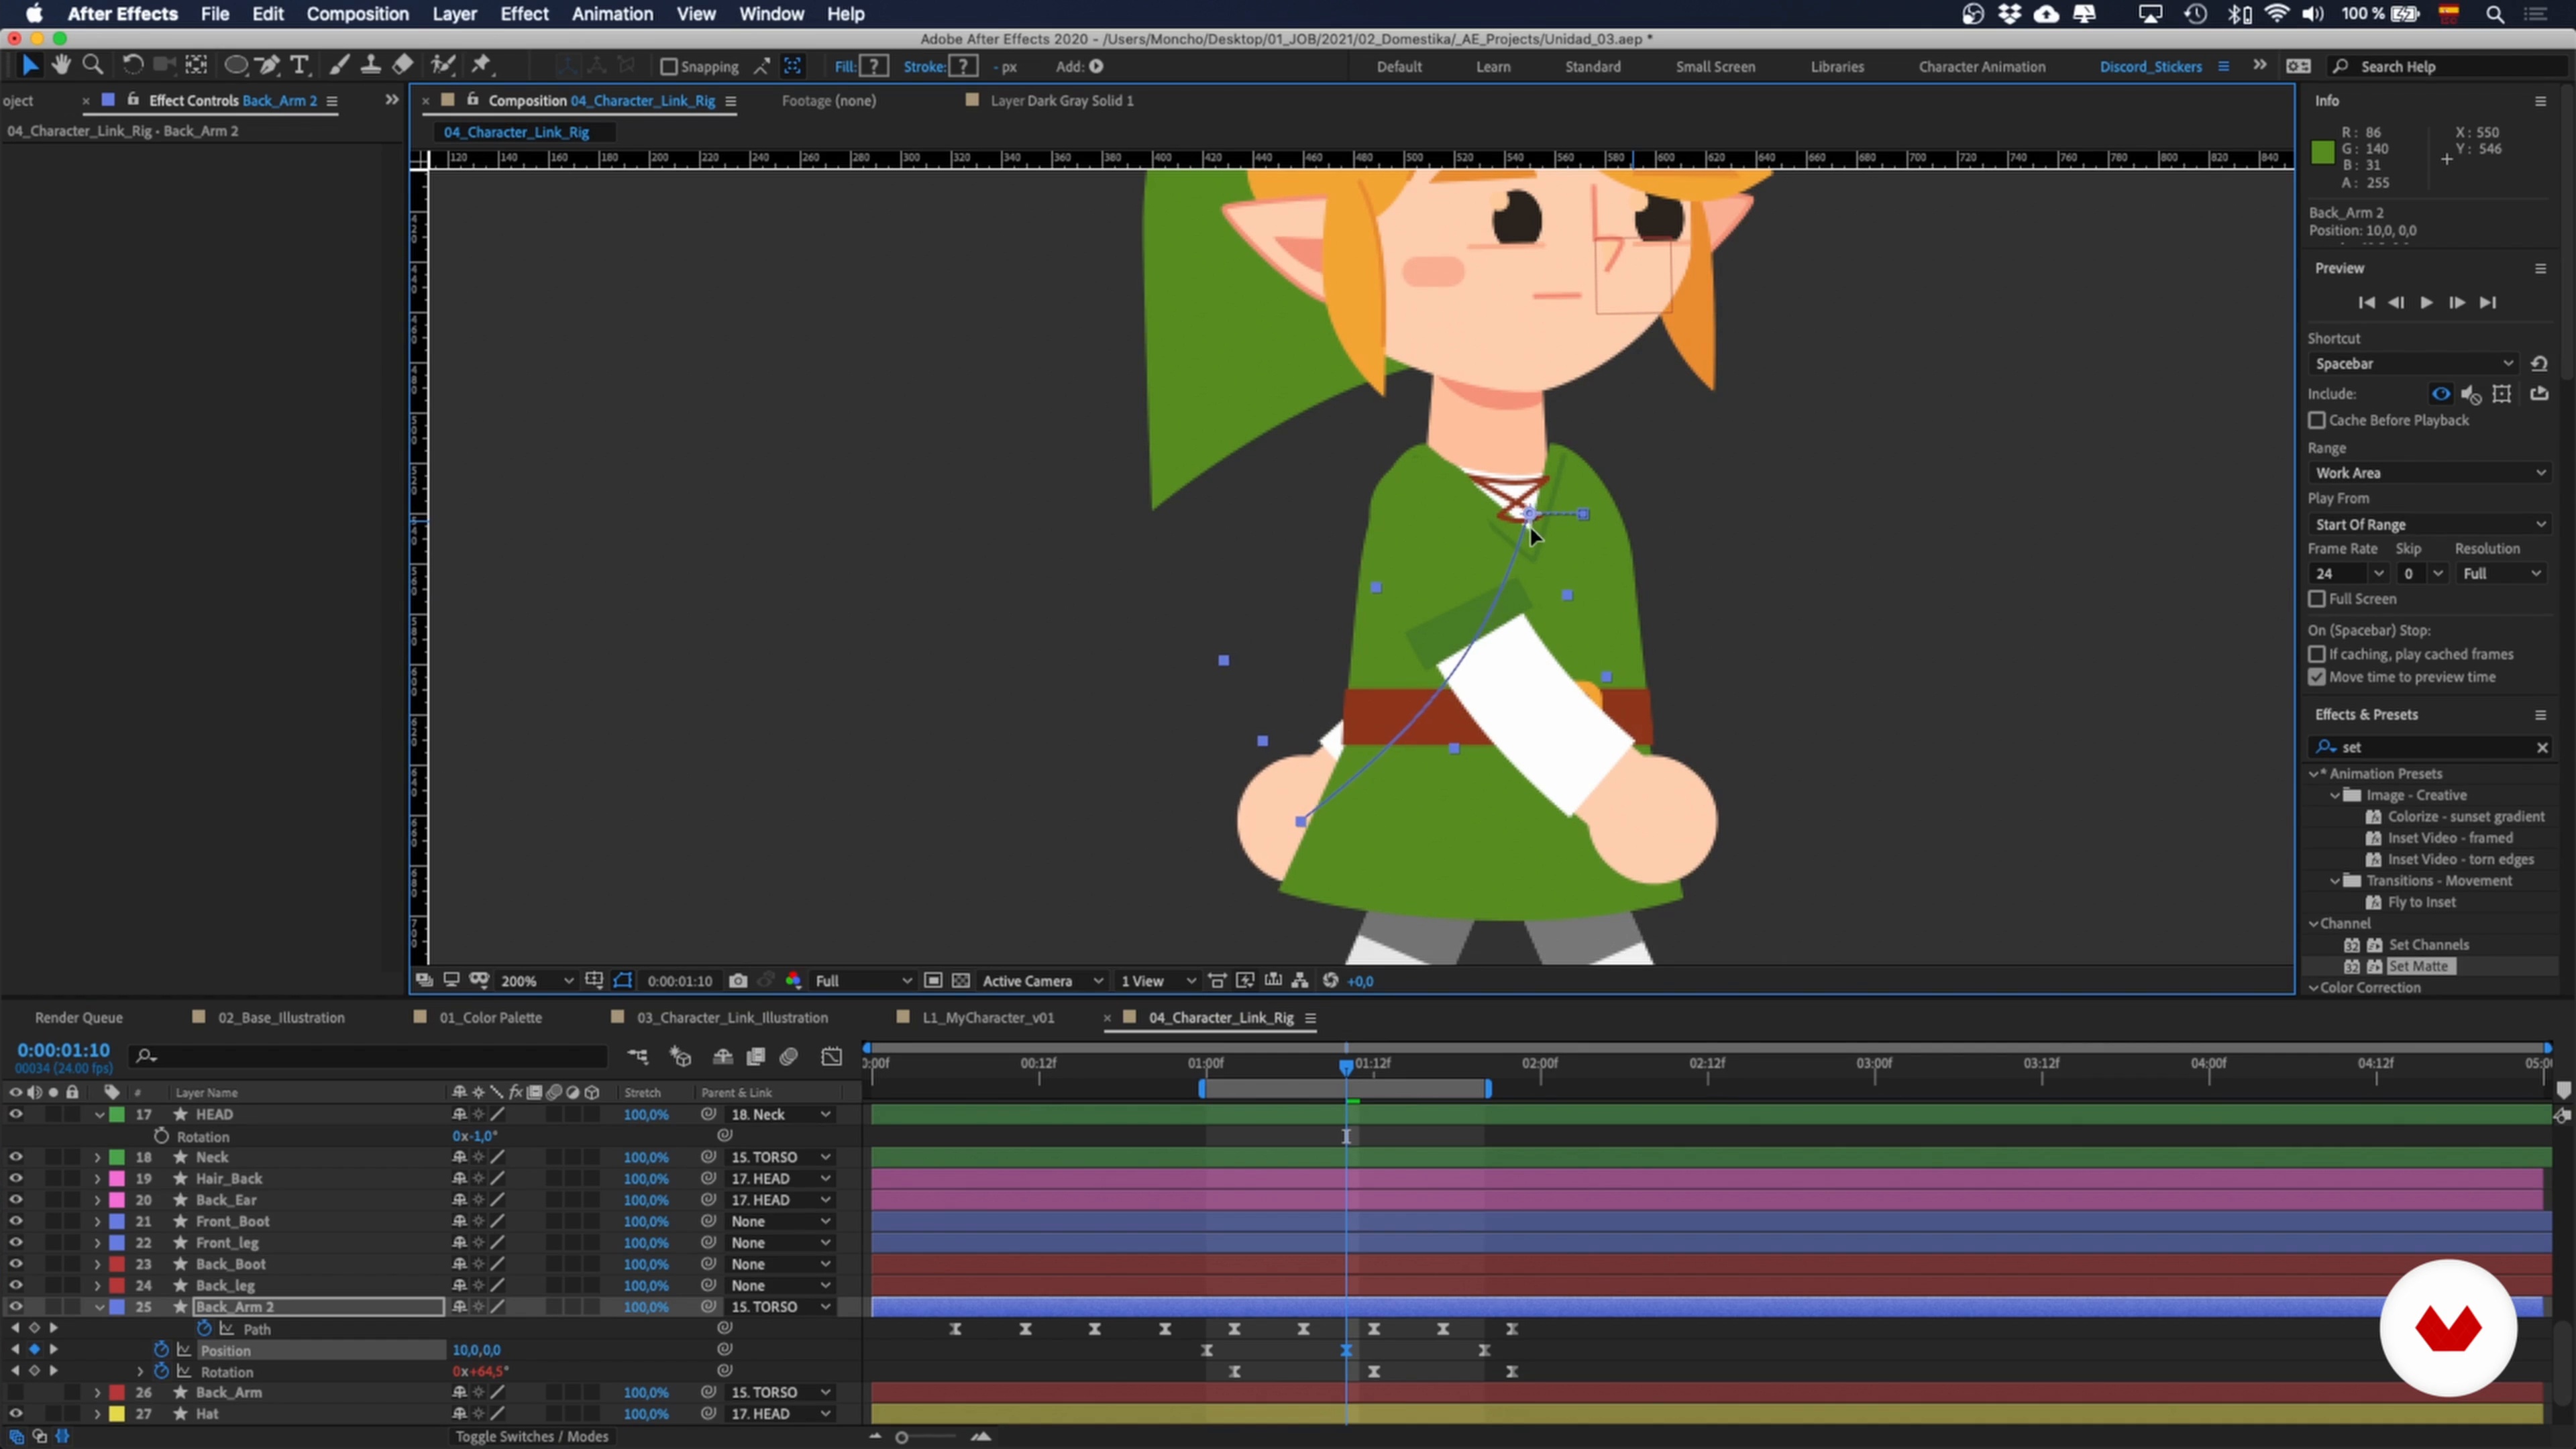This screenshot has height=1449, width=2576.
Task: Open the Work Area range dropdown
Action: coord(2430,473)
